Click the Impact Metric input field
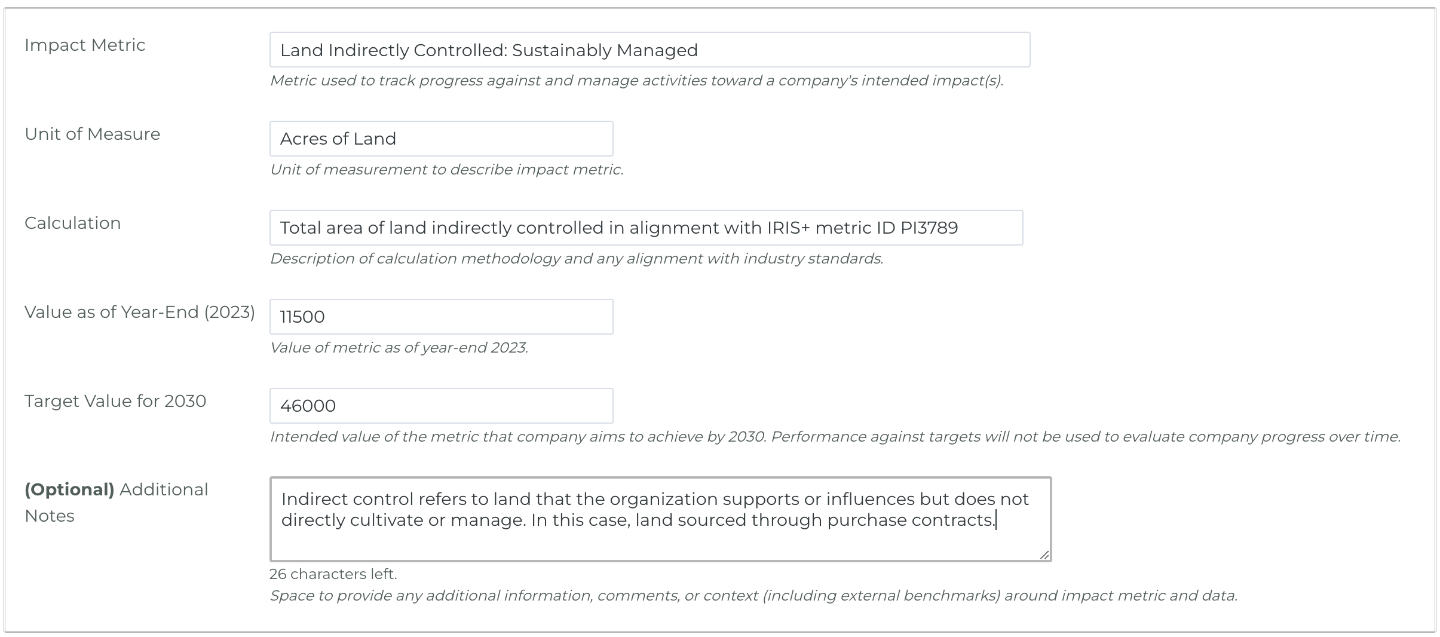 (649, 50)
